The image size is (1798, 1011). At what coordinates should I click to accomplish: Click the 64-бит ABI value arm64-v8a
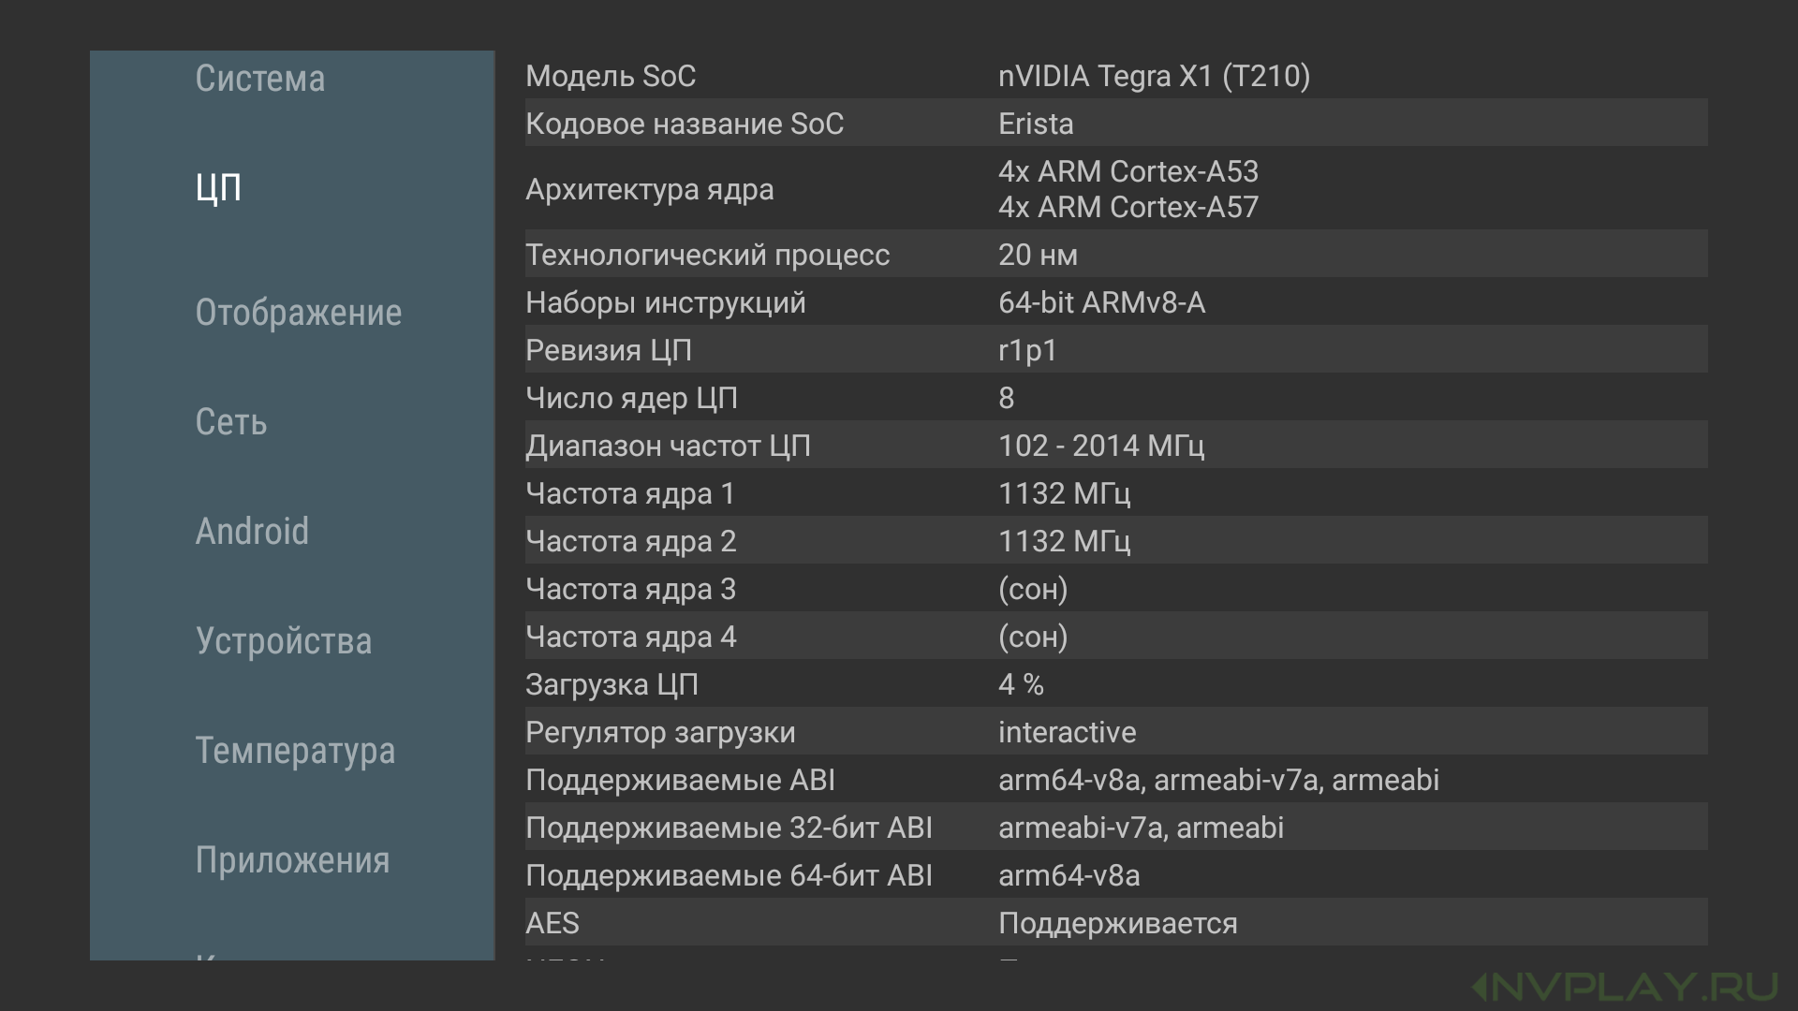[x=1068, y=875]
